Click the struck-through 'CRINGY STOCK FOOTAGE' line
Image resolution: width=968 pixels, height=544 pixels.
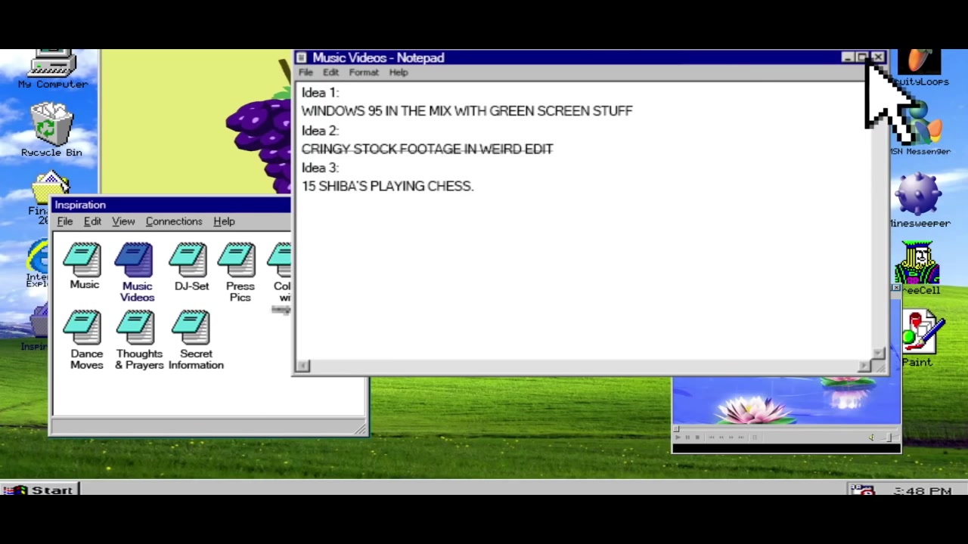coord(427,149)
